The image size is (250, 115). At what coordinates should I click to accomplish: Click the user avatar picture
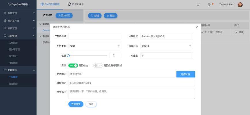click(x=240, y=5)
